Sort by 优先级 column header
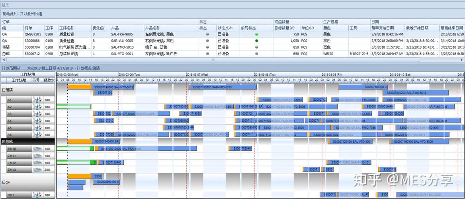 coord(101,28)
